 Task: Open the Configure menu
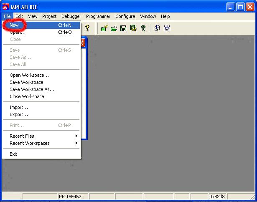click(x=125, y=16)
